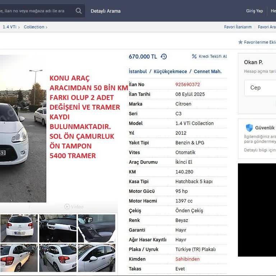Click the Cennet Mah. location link

tap(208, 72)
